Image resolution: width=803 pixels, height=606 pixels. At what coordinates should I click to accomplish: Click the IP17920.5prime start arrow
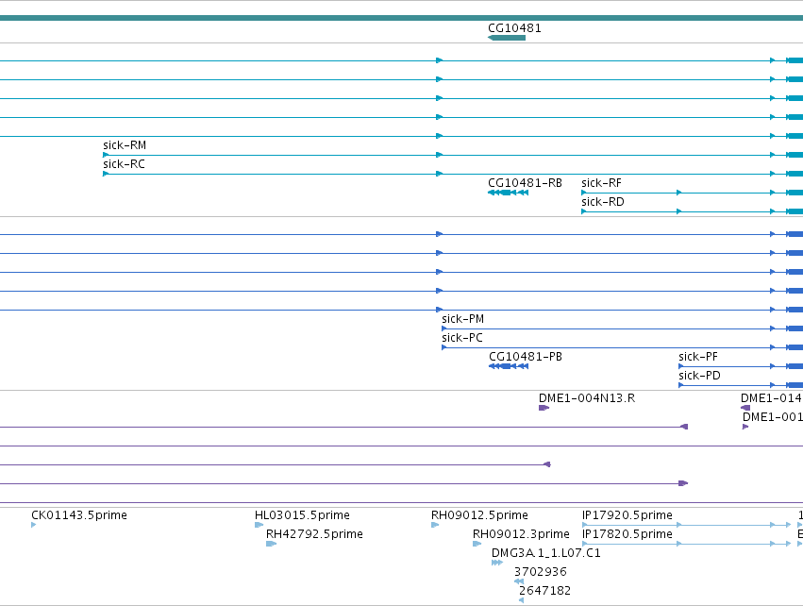click(x=585, y=525)
